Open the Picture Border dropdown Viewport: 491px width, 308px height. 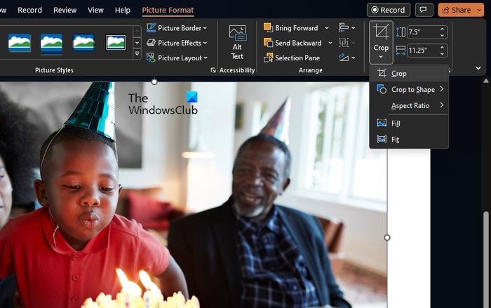point(177,28)
